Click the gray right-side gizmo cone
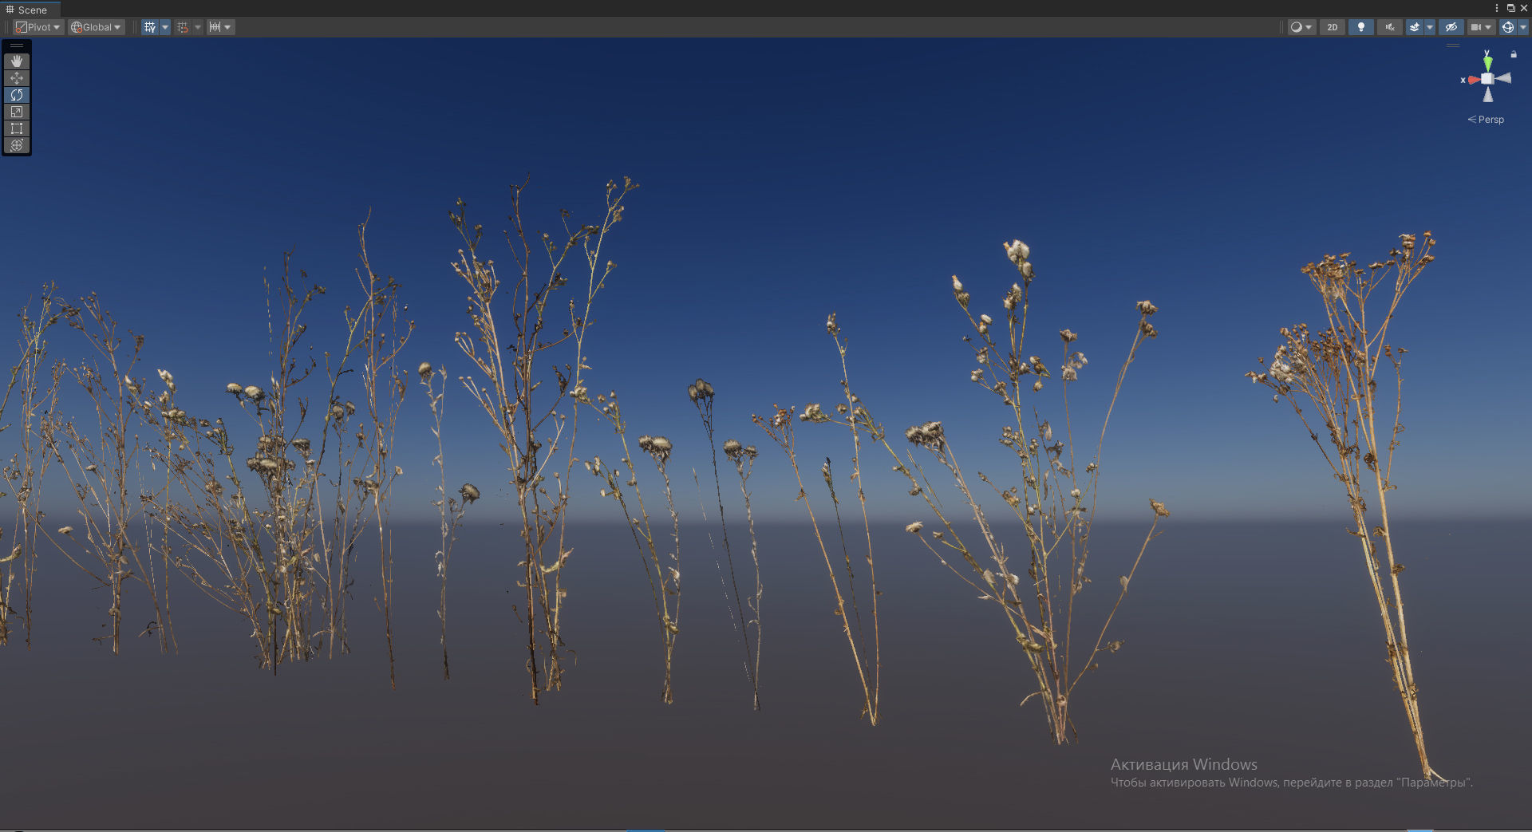The image size is (1532, 832). point(1503,78)
